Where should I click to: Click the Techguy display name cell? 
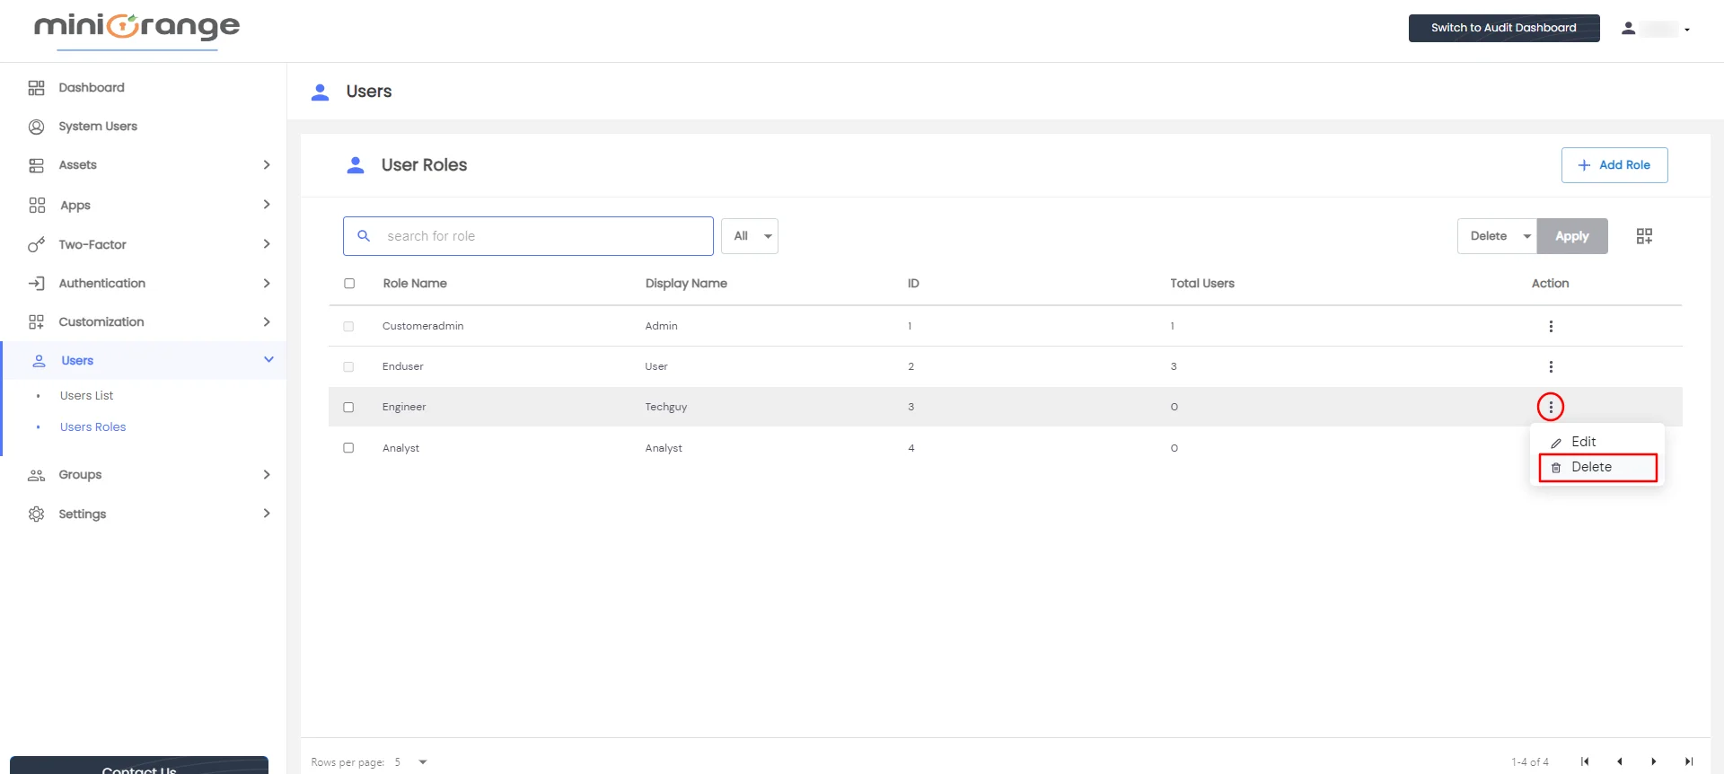pyautogui.click(x=666, y=407)
